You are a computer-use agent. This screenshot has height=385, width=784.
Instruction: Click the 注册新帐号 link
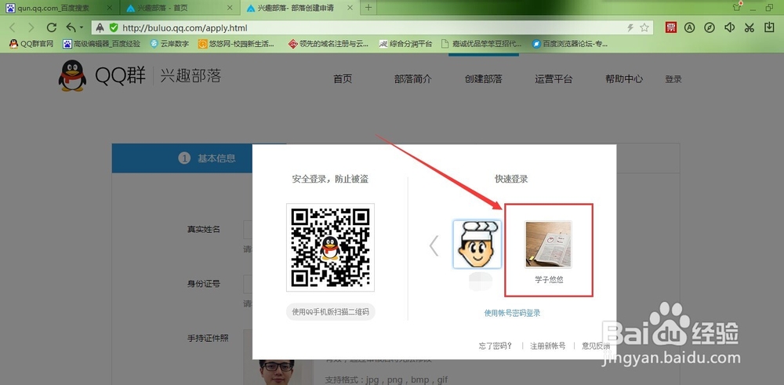coord(548,346)
